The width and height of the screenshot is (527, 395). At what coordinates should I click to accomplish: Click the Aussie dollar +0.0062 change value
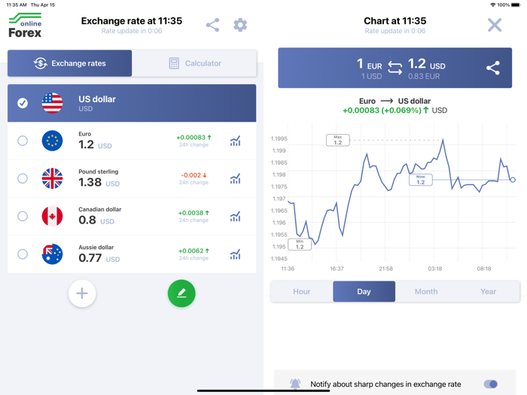tap(194, 251)
